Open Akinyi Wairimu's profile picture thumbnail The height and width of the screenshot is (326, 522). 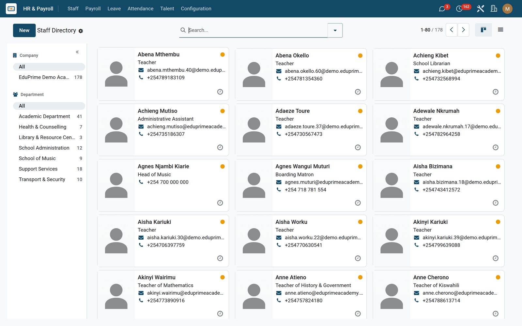[116, 295]
